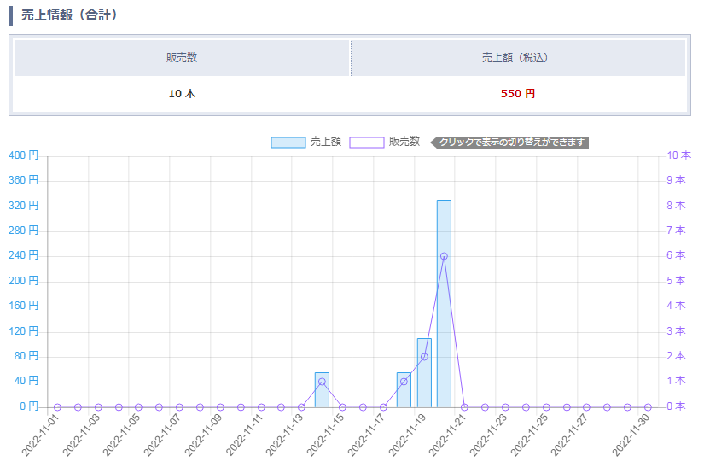Click the zero data point at 2022-11-13
The image size is (704, 473).
pos(302,407)
